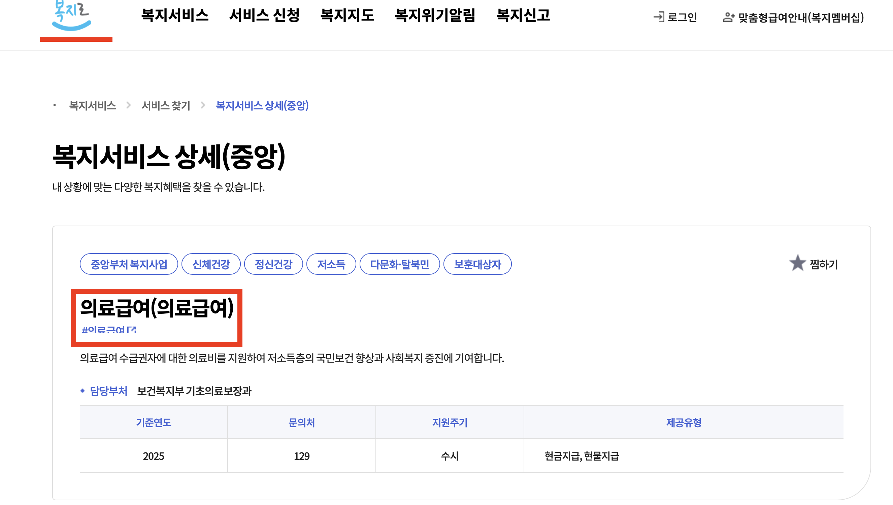Select the 저소득 tag
The width and height of the screenshot is (893, 505).
coord(331,264)
